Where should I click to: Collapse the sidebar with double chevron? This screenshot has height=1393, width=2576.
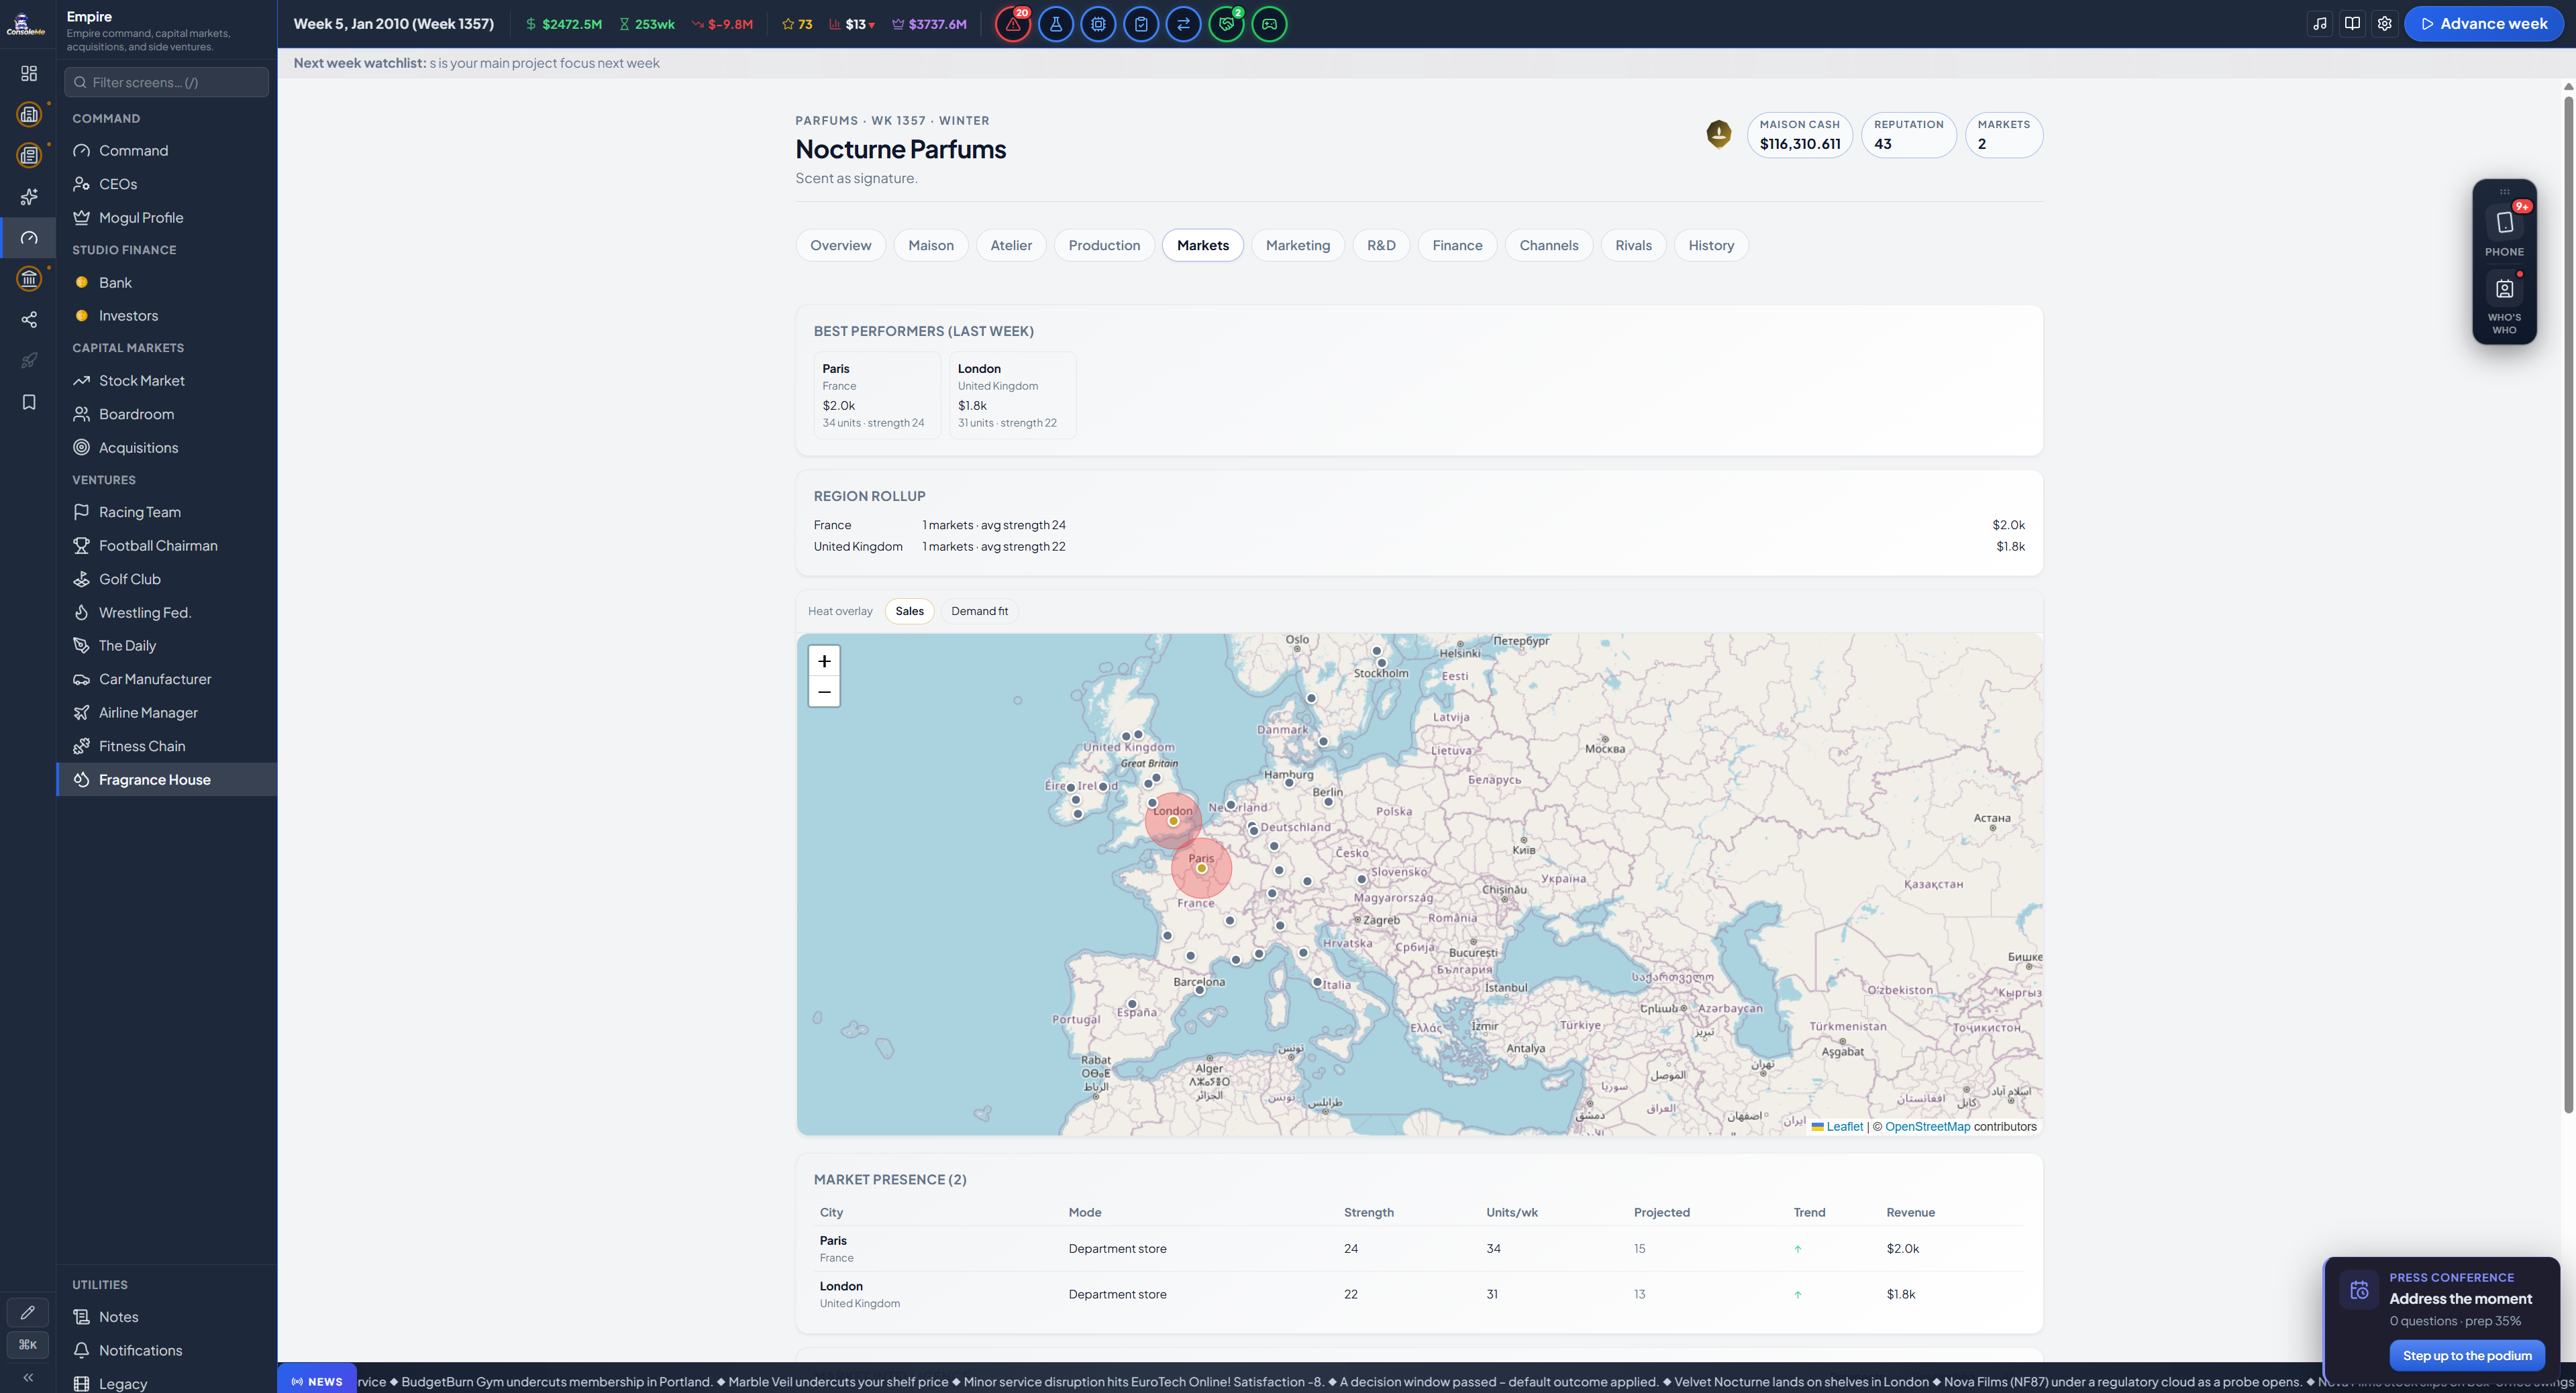(x=28, y=1377)
